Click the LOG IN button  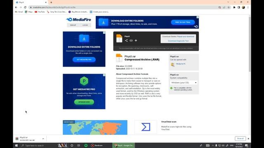pyautogui.click(x=85, y=25)
